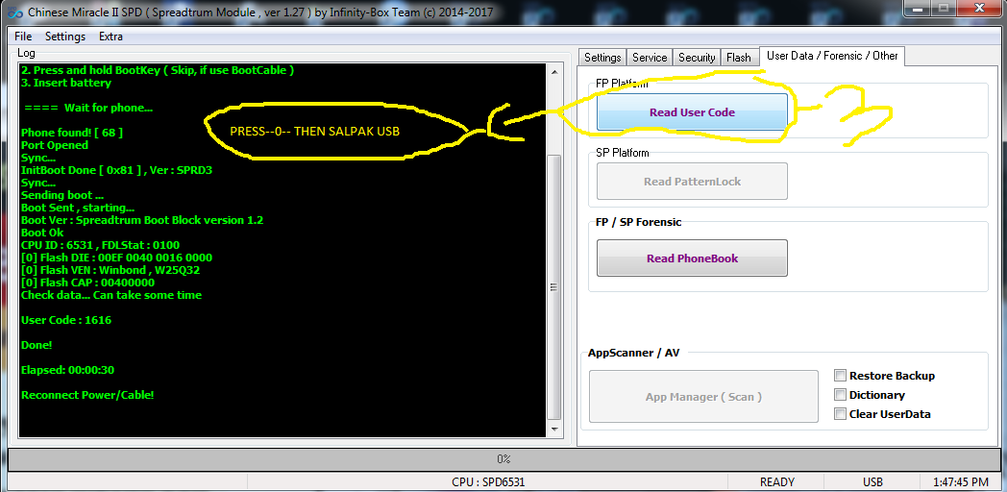
Task: Check the Clear UserData option
Action: pyautogui.click(x=840, y=413)
